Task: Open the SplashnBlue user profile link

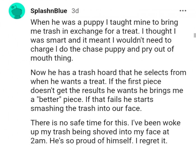Action: (x=48, y=11)
